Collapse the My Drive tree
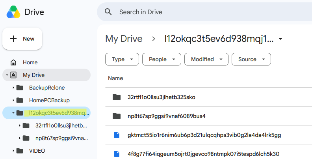This screenshot has width=312, height=159. click(7, 75)
